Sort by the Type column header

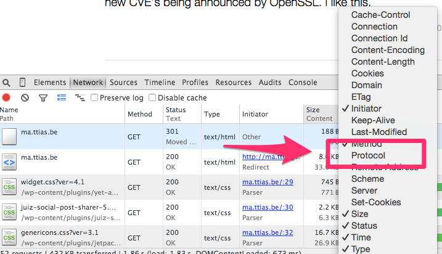[221, 114]
